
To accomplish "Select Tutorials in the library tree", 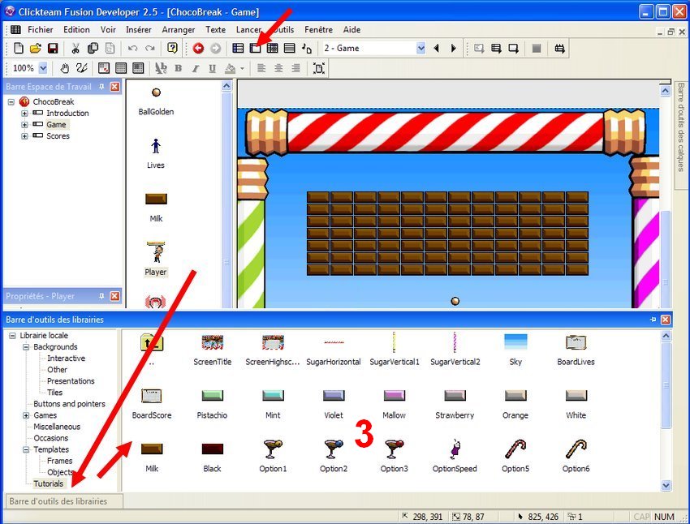I will pyautogui.click(x=49, y=483).
